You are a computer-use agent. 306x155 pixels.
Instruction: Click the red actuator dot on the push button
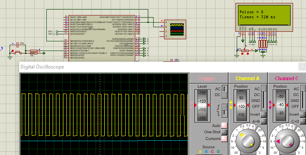13,51
